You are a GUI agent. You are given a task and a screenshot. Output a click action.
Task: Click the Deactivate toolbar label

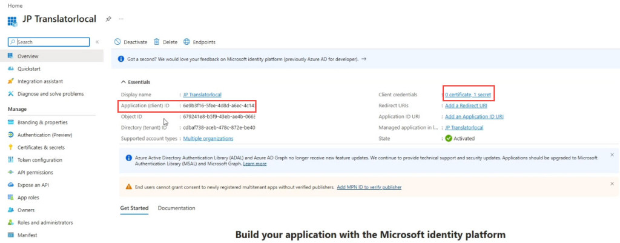pos(135,42)
